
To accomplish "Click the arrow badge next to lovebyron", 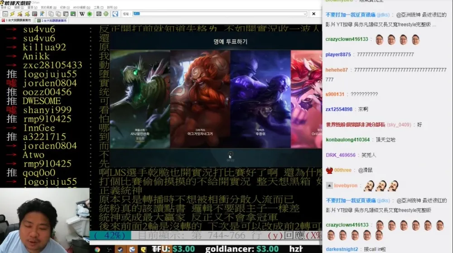I will click(329, 186).
